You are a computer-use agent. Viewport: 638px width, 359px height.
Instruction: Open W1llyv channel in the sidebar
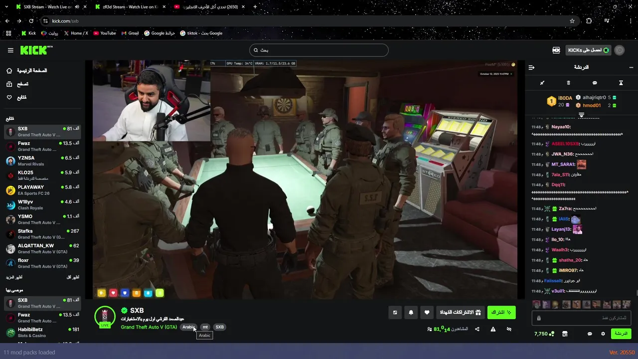(42, 205)
